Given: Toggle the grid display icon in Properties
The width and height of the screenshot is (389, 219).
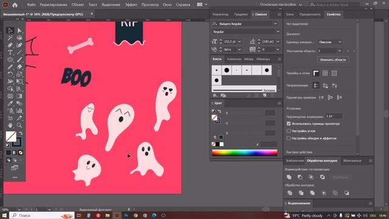Looking at the screenshot, I should pos(325,73).
